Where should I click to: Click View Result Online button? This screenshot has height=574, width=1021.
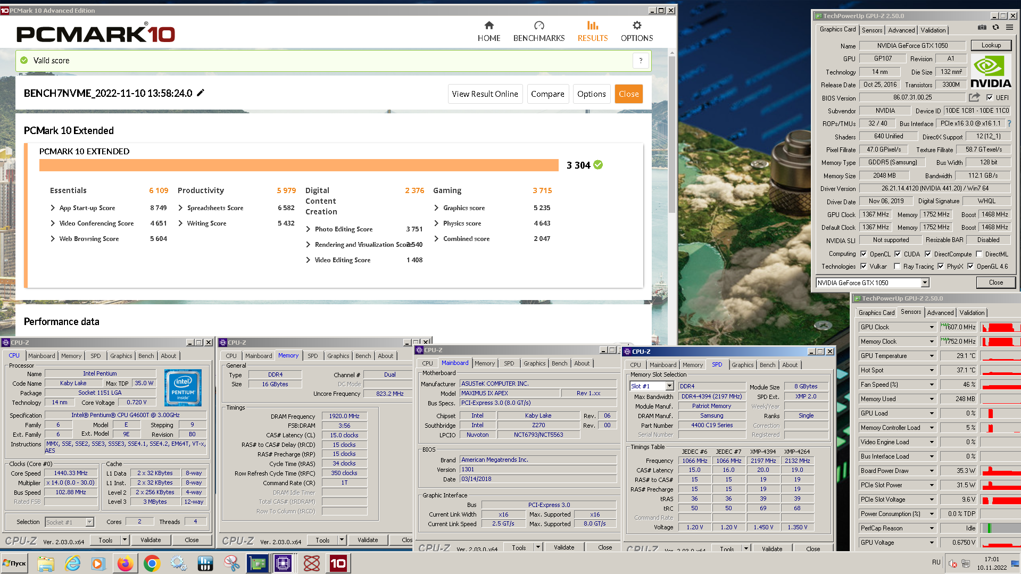click(485, 94)
